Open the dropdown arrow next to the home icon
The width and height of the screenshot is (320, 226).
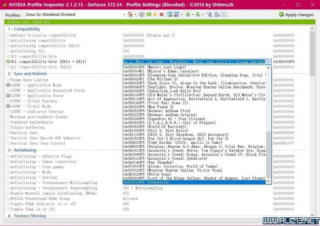135,15
